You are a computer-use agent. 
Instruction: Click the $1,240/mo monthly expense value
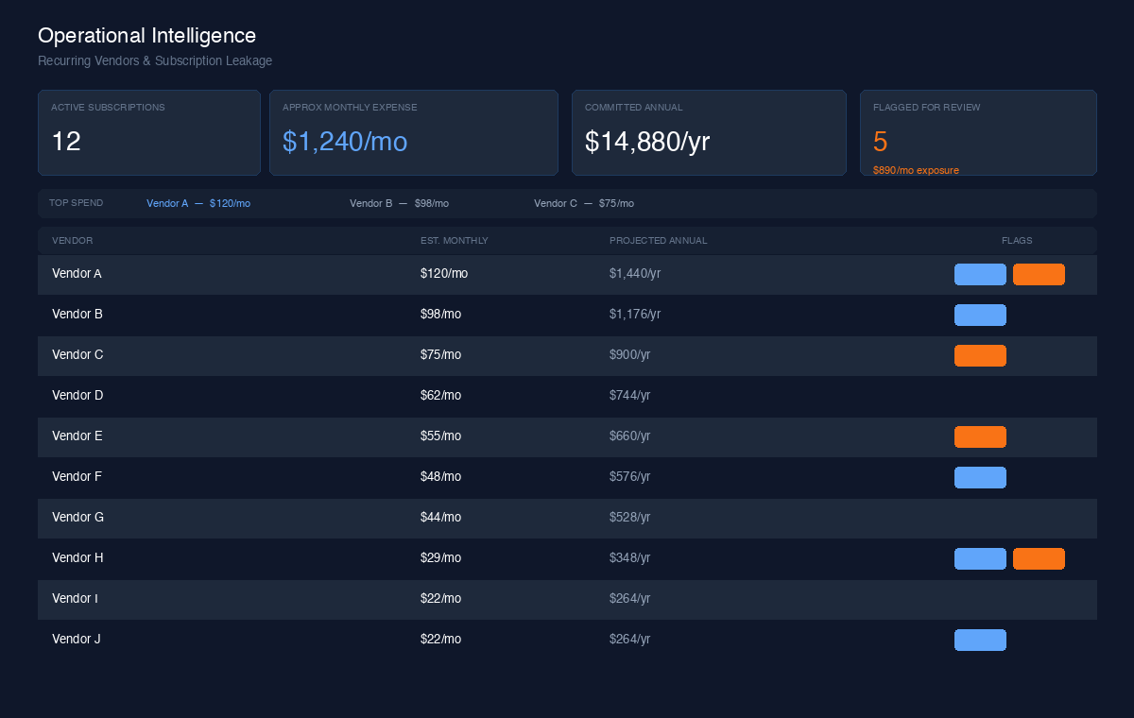(x=345, y=142)
